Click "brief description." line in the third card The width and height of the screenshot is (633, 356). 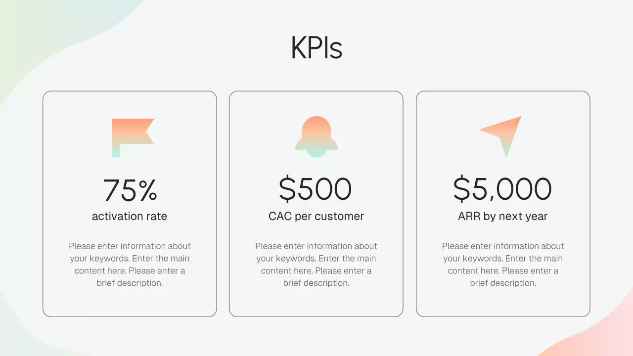click(x=503, y=283)
